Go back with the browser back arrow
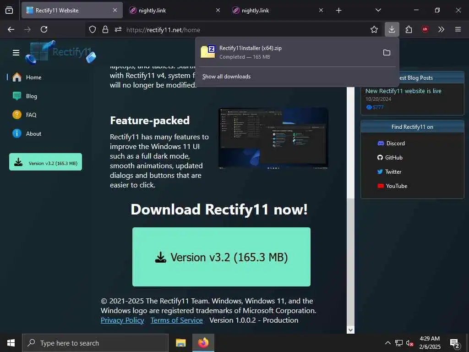The width and height of the screenshot is (469, 352). [11, 29]
